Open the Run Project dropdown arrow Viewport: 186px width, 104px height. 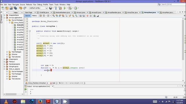coord(67,8)
